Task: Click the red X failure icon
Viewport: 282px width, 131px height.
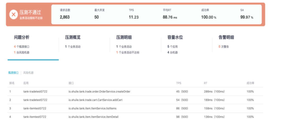Action: point(14,14)
